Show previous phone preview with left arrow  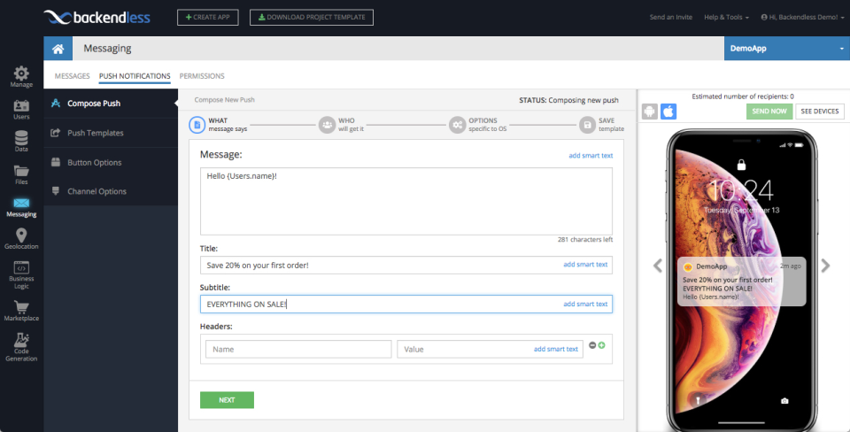[658, 266]
